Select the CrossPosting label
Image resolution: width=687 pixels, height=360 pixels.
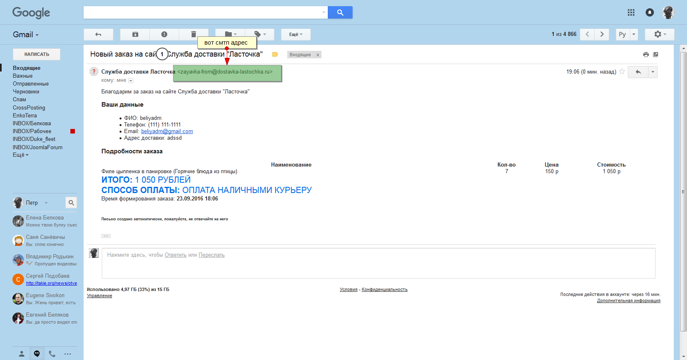29,107
